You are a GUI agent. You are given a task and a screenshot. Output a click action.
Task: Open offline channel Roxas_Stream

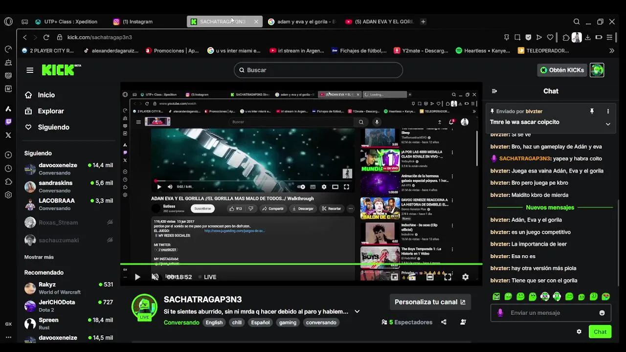[68, 222]
